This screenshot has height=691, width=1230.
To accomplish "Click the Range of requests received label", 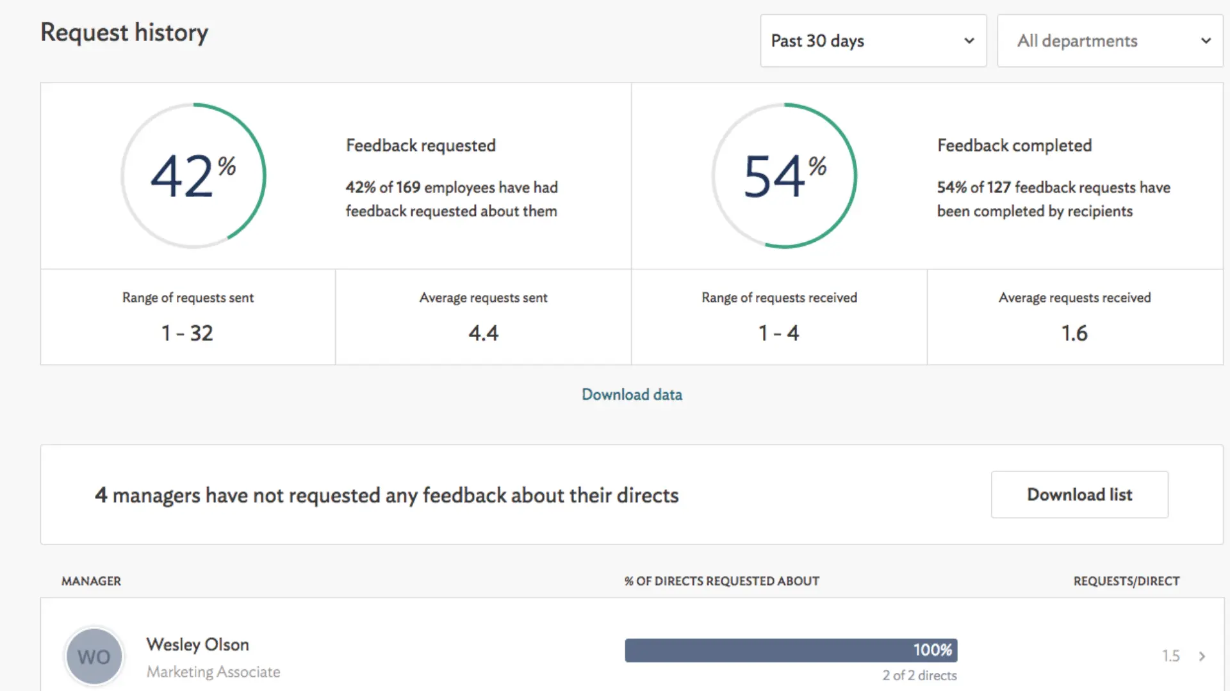I will point(779,298).
